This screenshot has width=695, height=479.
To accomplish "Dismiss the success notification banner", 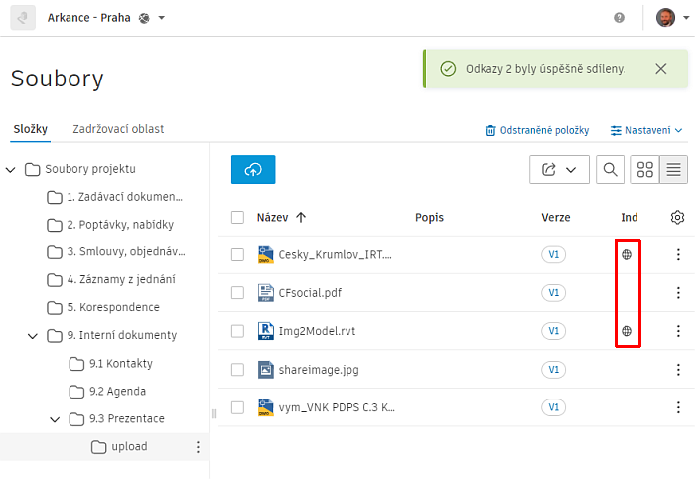I will click(661, 69).
